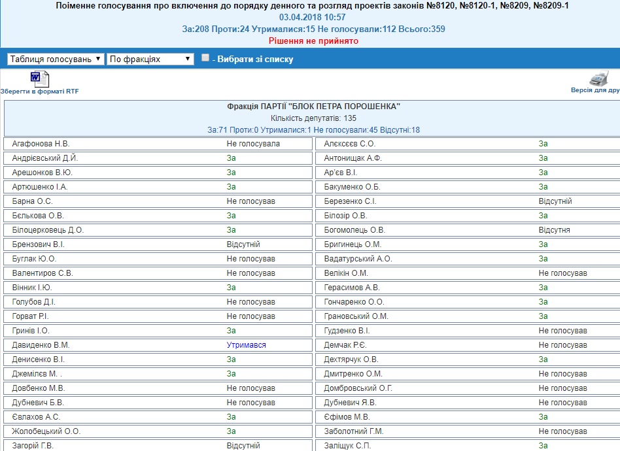Click the faction header 'БЛОК ПЕТРА ПОРОШЕНКА'
The height and width of the screenshot is (451, 620).
(313, 107)
